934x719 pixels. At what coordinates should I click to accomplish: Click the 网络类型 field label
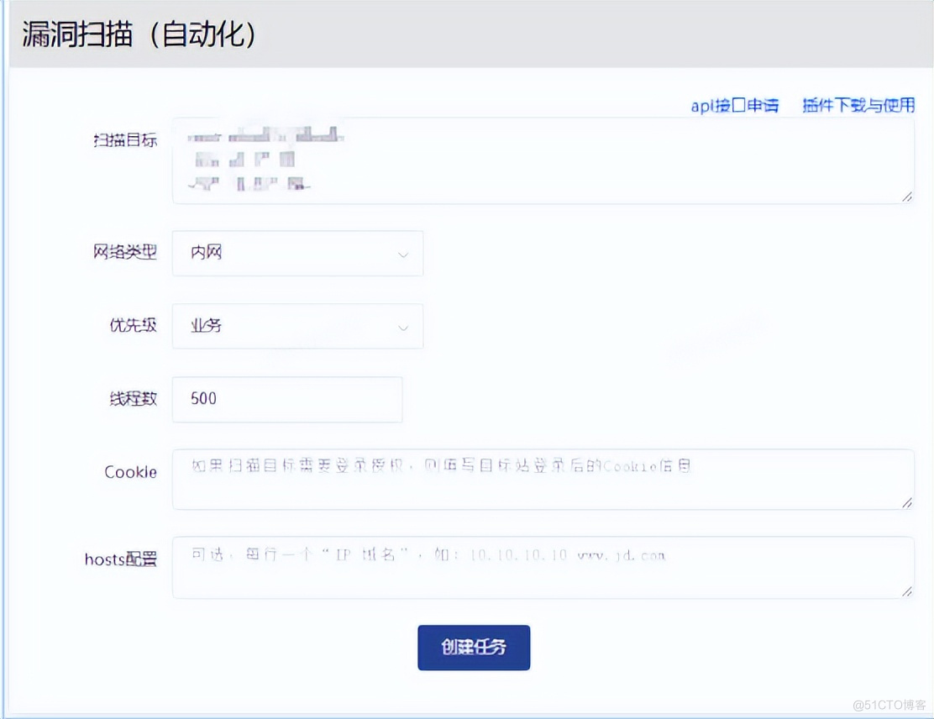[124, 253]
